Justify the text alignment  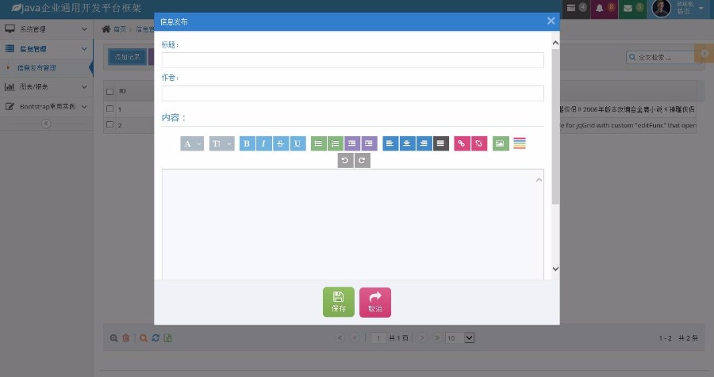coord(441,143)
